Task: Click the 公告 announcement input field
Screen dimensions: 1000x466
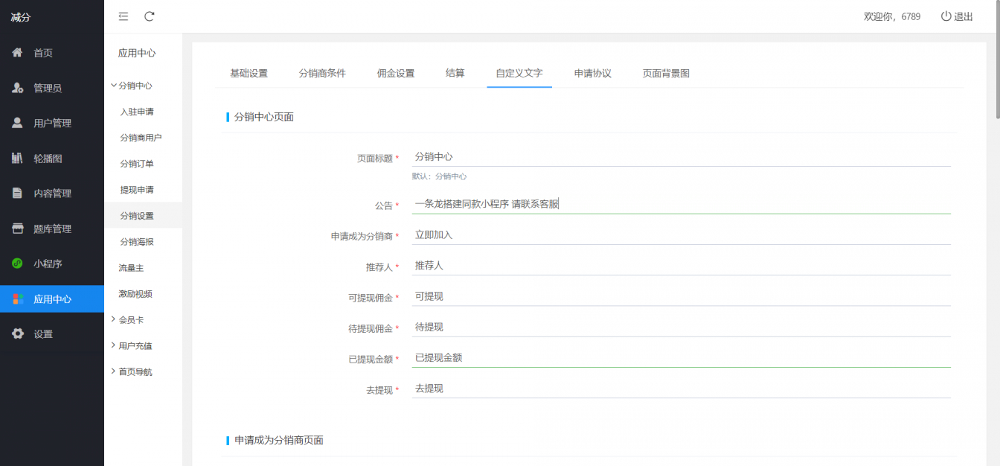Action: pyautogui.click(x=670, y=203)
